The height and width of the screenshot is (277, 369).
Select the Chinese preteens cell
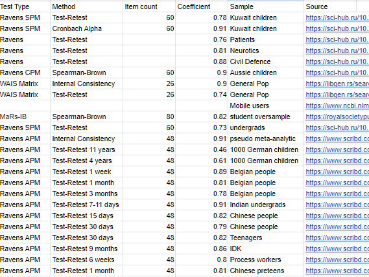[x=266, y=271]
